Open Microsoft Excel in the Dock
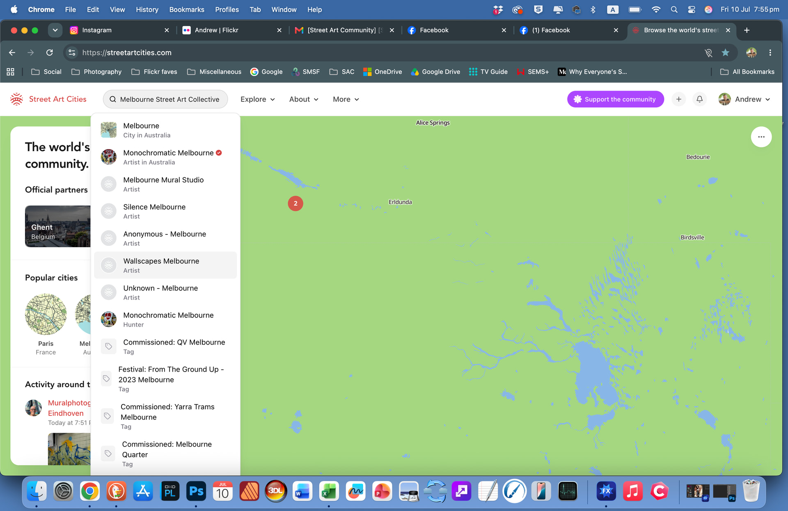 pyautogui.click(x=329, y=491)
